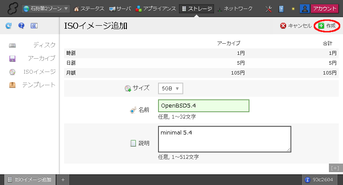The width and height of the screenshot is (343, 185).
Task: Open the help question mark icon
Action: coord(21,26)
